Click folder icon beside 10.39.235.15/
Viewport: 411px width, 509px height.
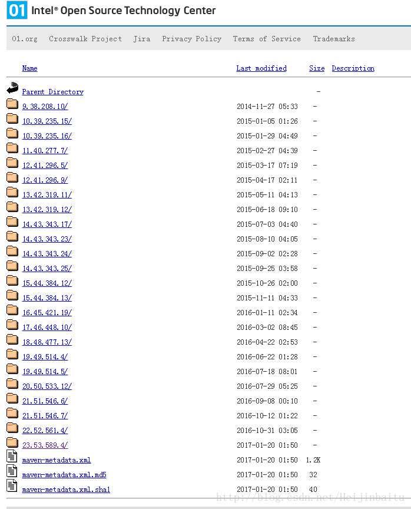pyautogui.click(x=12, y=118)
